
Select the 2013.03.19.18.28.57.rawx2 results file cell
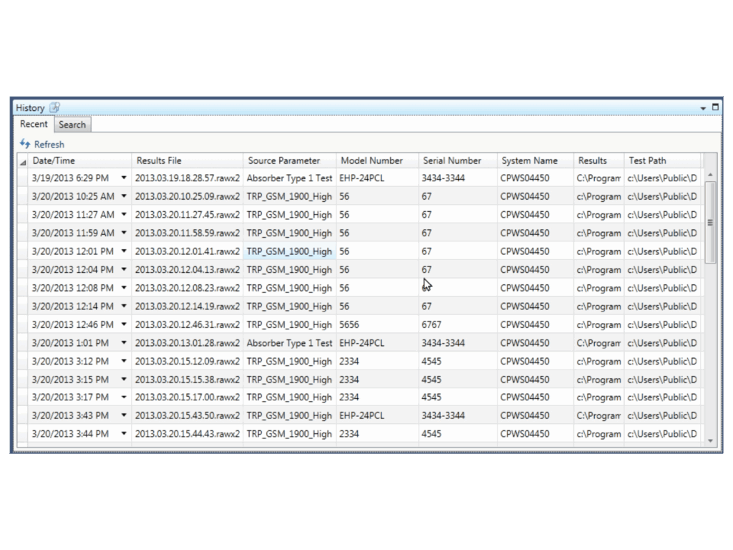[187, 178]
